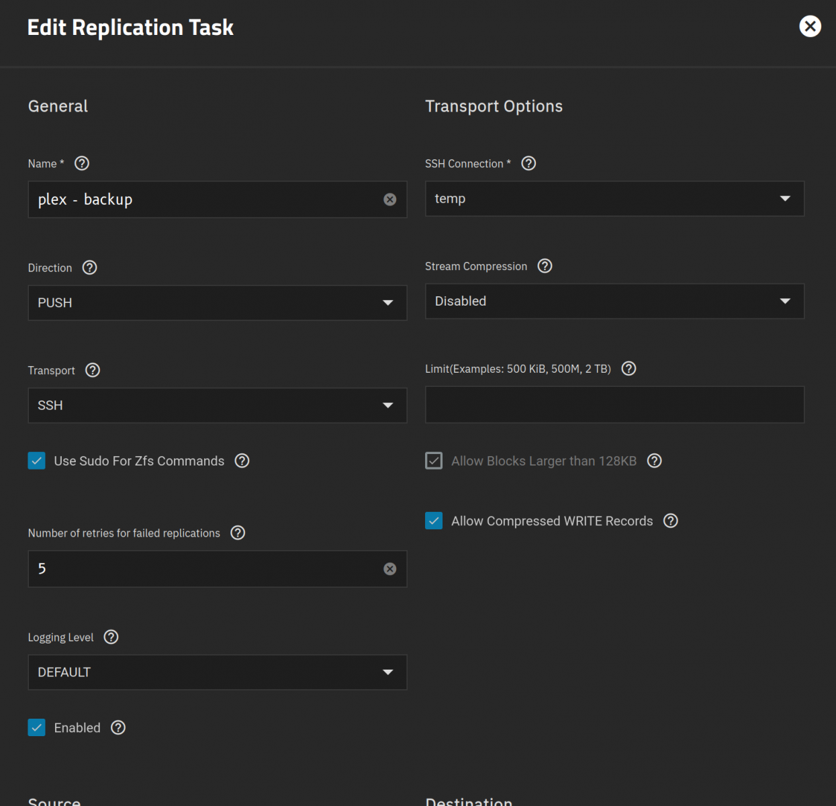This screenshot has height=806, width=836.
Task: Click the Allow Compressed WRITE Records label
Action: pos(552,521)
